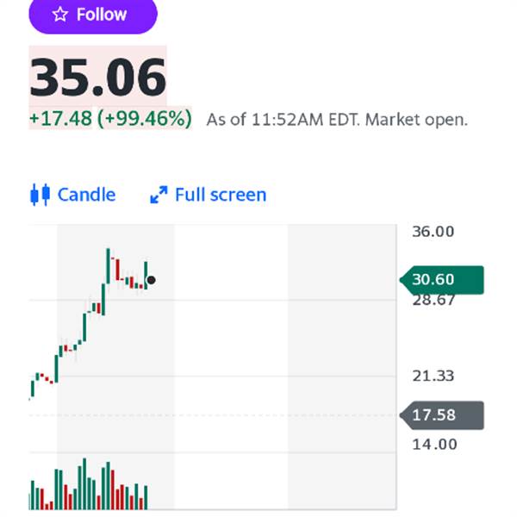The image size is (517, 517).
Task: Click the dashed previous close line
Action: click(213, 415)
